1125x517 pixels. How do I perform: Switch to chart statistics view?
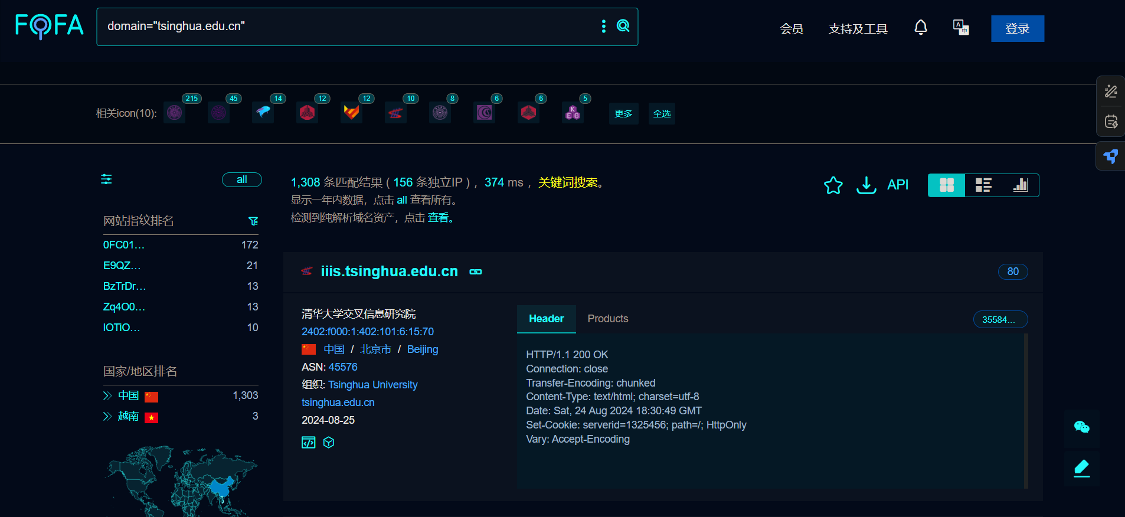[x=1021, y=185]
